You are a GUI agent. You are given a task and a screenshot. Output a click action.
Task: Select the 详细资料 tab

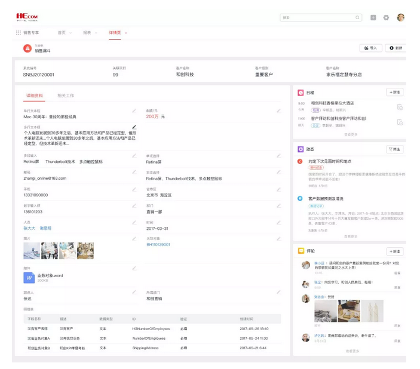(35, 96)
